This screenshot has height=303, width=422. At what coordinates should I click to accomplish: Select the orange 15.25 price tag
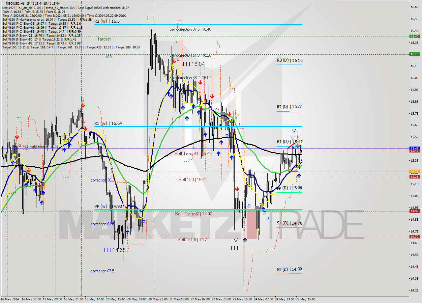(x=414, y=172)
